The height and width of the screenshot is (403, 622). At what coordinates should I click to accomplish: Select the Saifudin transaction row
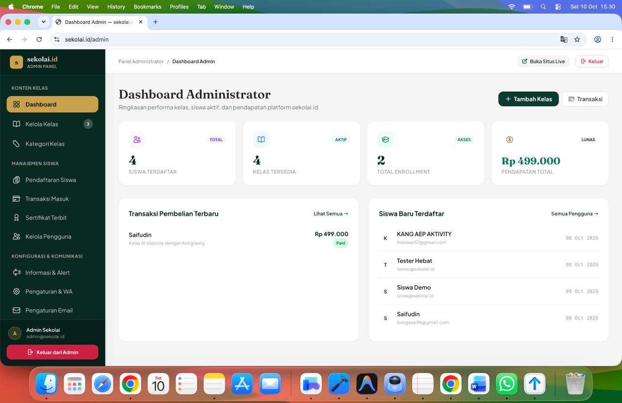(238, 239)
